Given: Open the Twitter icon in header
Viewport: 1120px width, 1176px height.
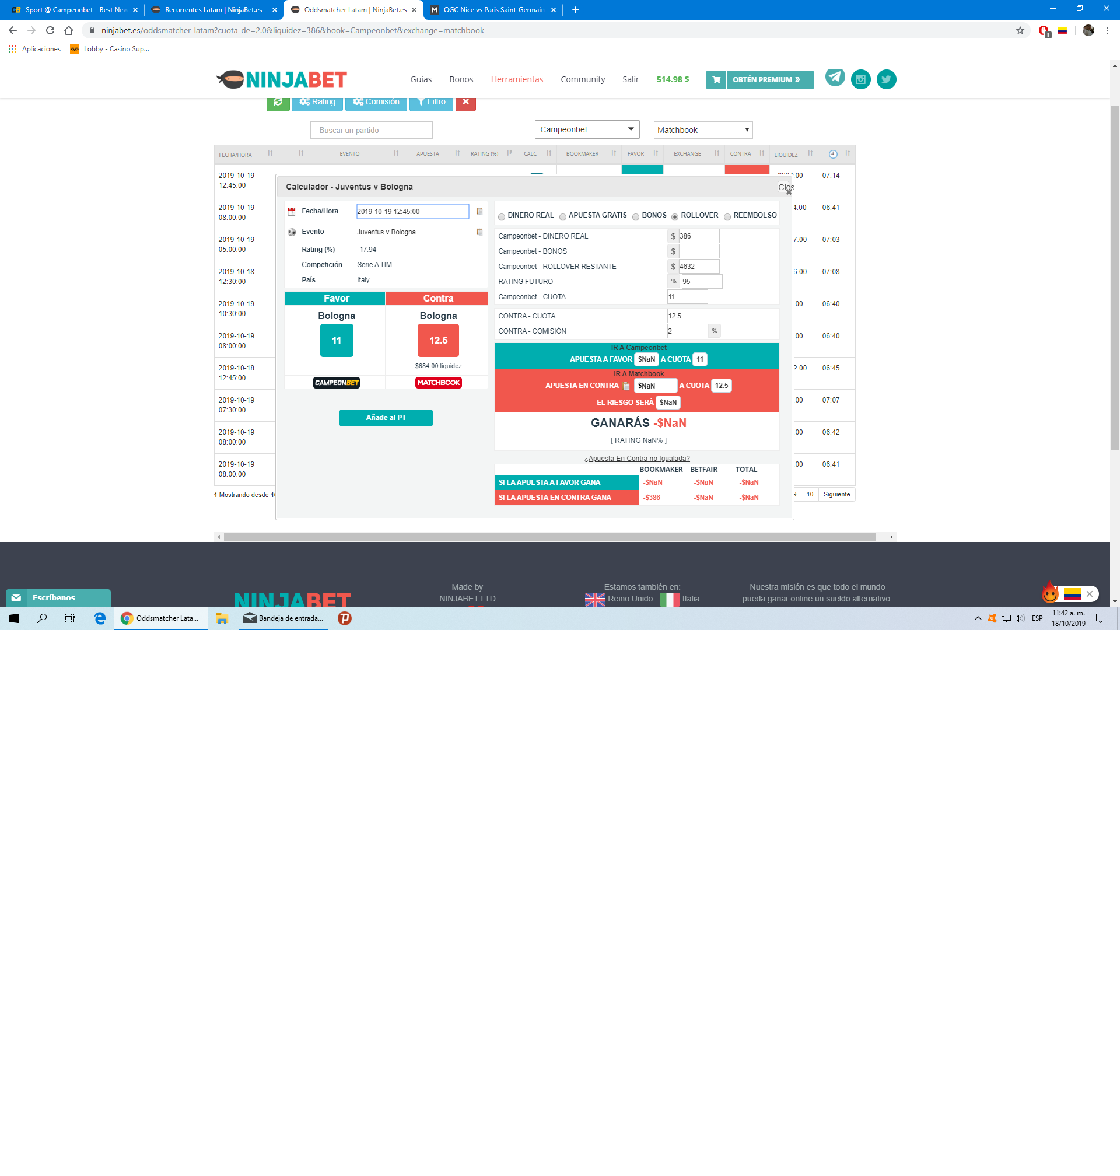Looking at the screenshot, I should click(886, 79).
